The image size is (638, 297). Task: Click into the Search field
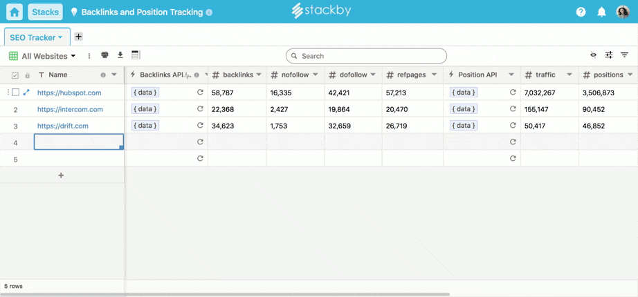367,56
